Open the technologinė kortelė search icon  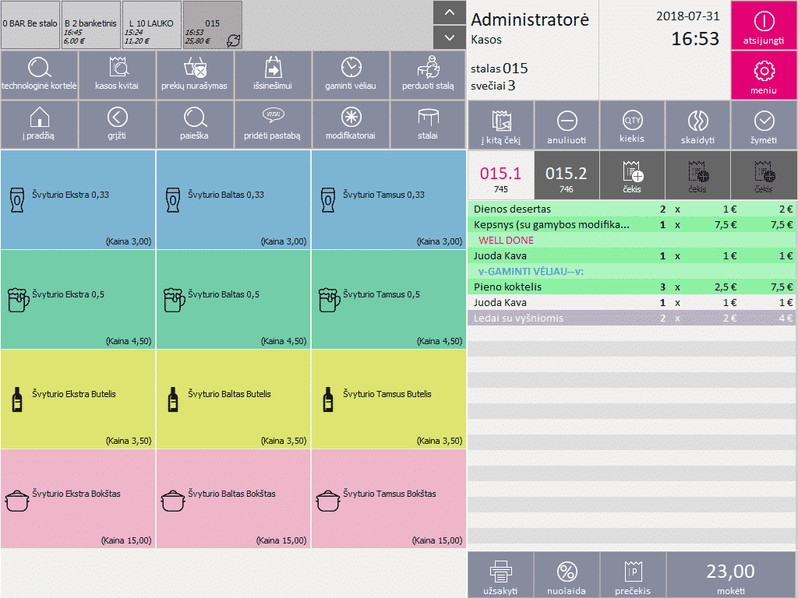[39, 67]
